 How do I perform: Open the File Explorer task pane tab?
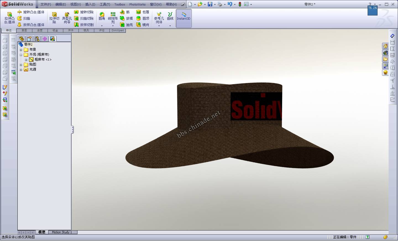click(385, 59)
